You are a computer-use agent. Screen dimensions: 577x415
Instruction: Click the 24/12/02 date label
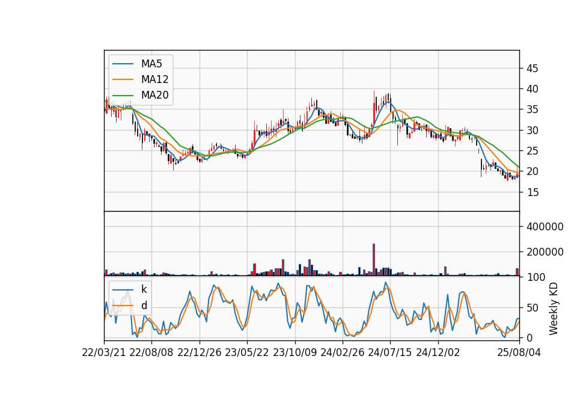pos(438,352)
